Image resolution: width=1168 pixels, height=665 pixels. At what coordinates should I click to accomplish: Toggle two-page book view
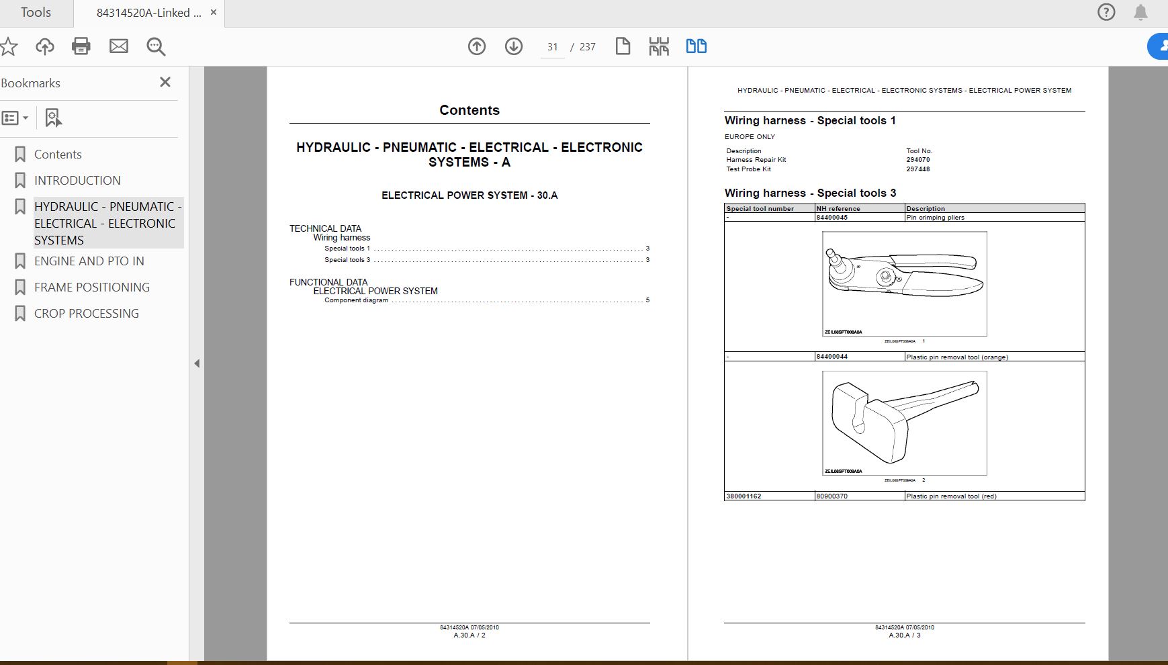click(697, 46)
